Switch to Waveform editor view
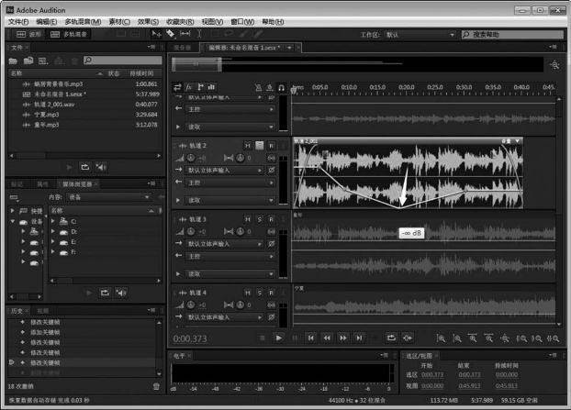Viewport: 571px width, 410px height. click(28, 34)
